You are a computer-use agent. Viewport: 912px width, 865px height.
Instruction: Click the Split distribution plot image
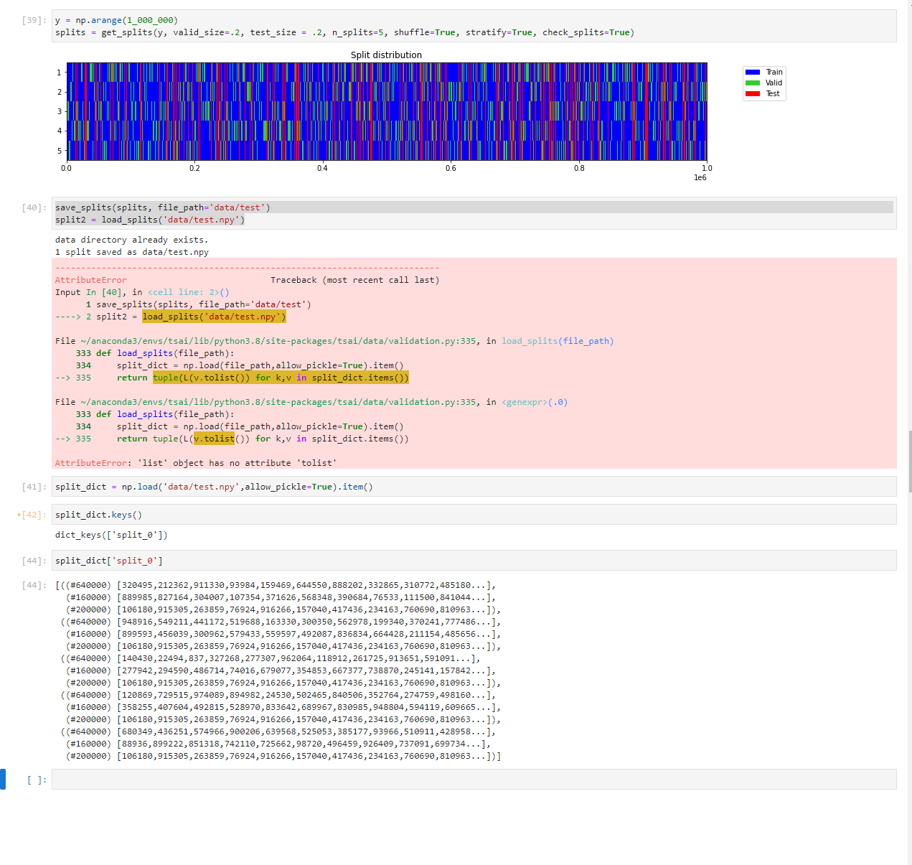(x=386, y=111)
